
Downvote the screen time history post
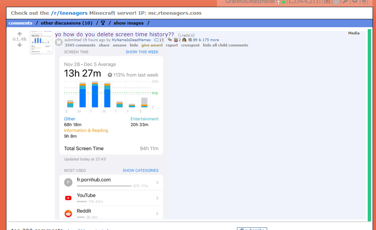(20, 45)
